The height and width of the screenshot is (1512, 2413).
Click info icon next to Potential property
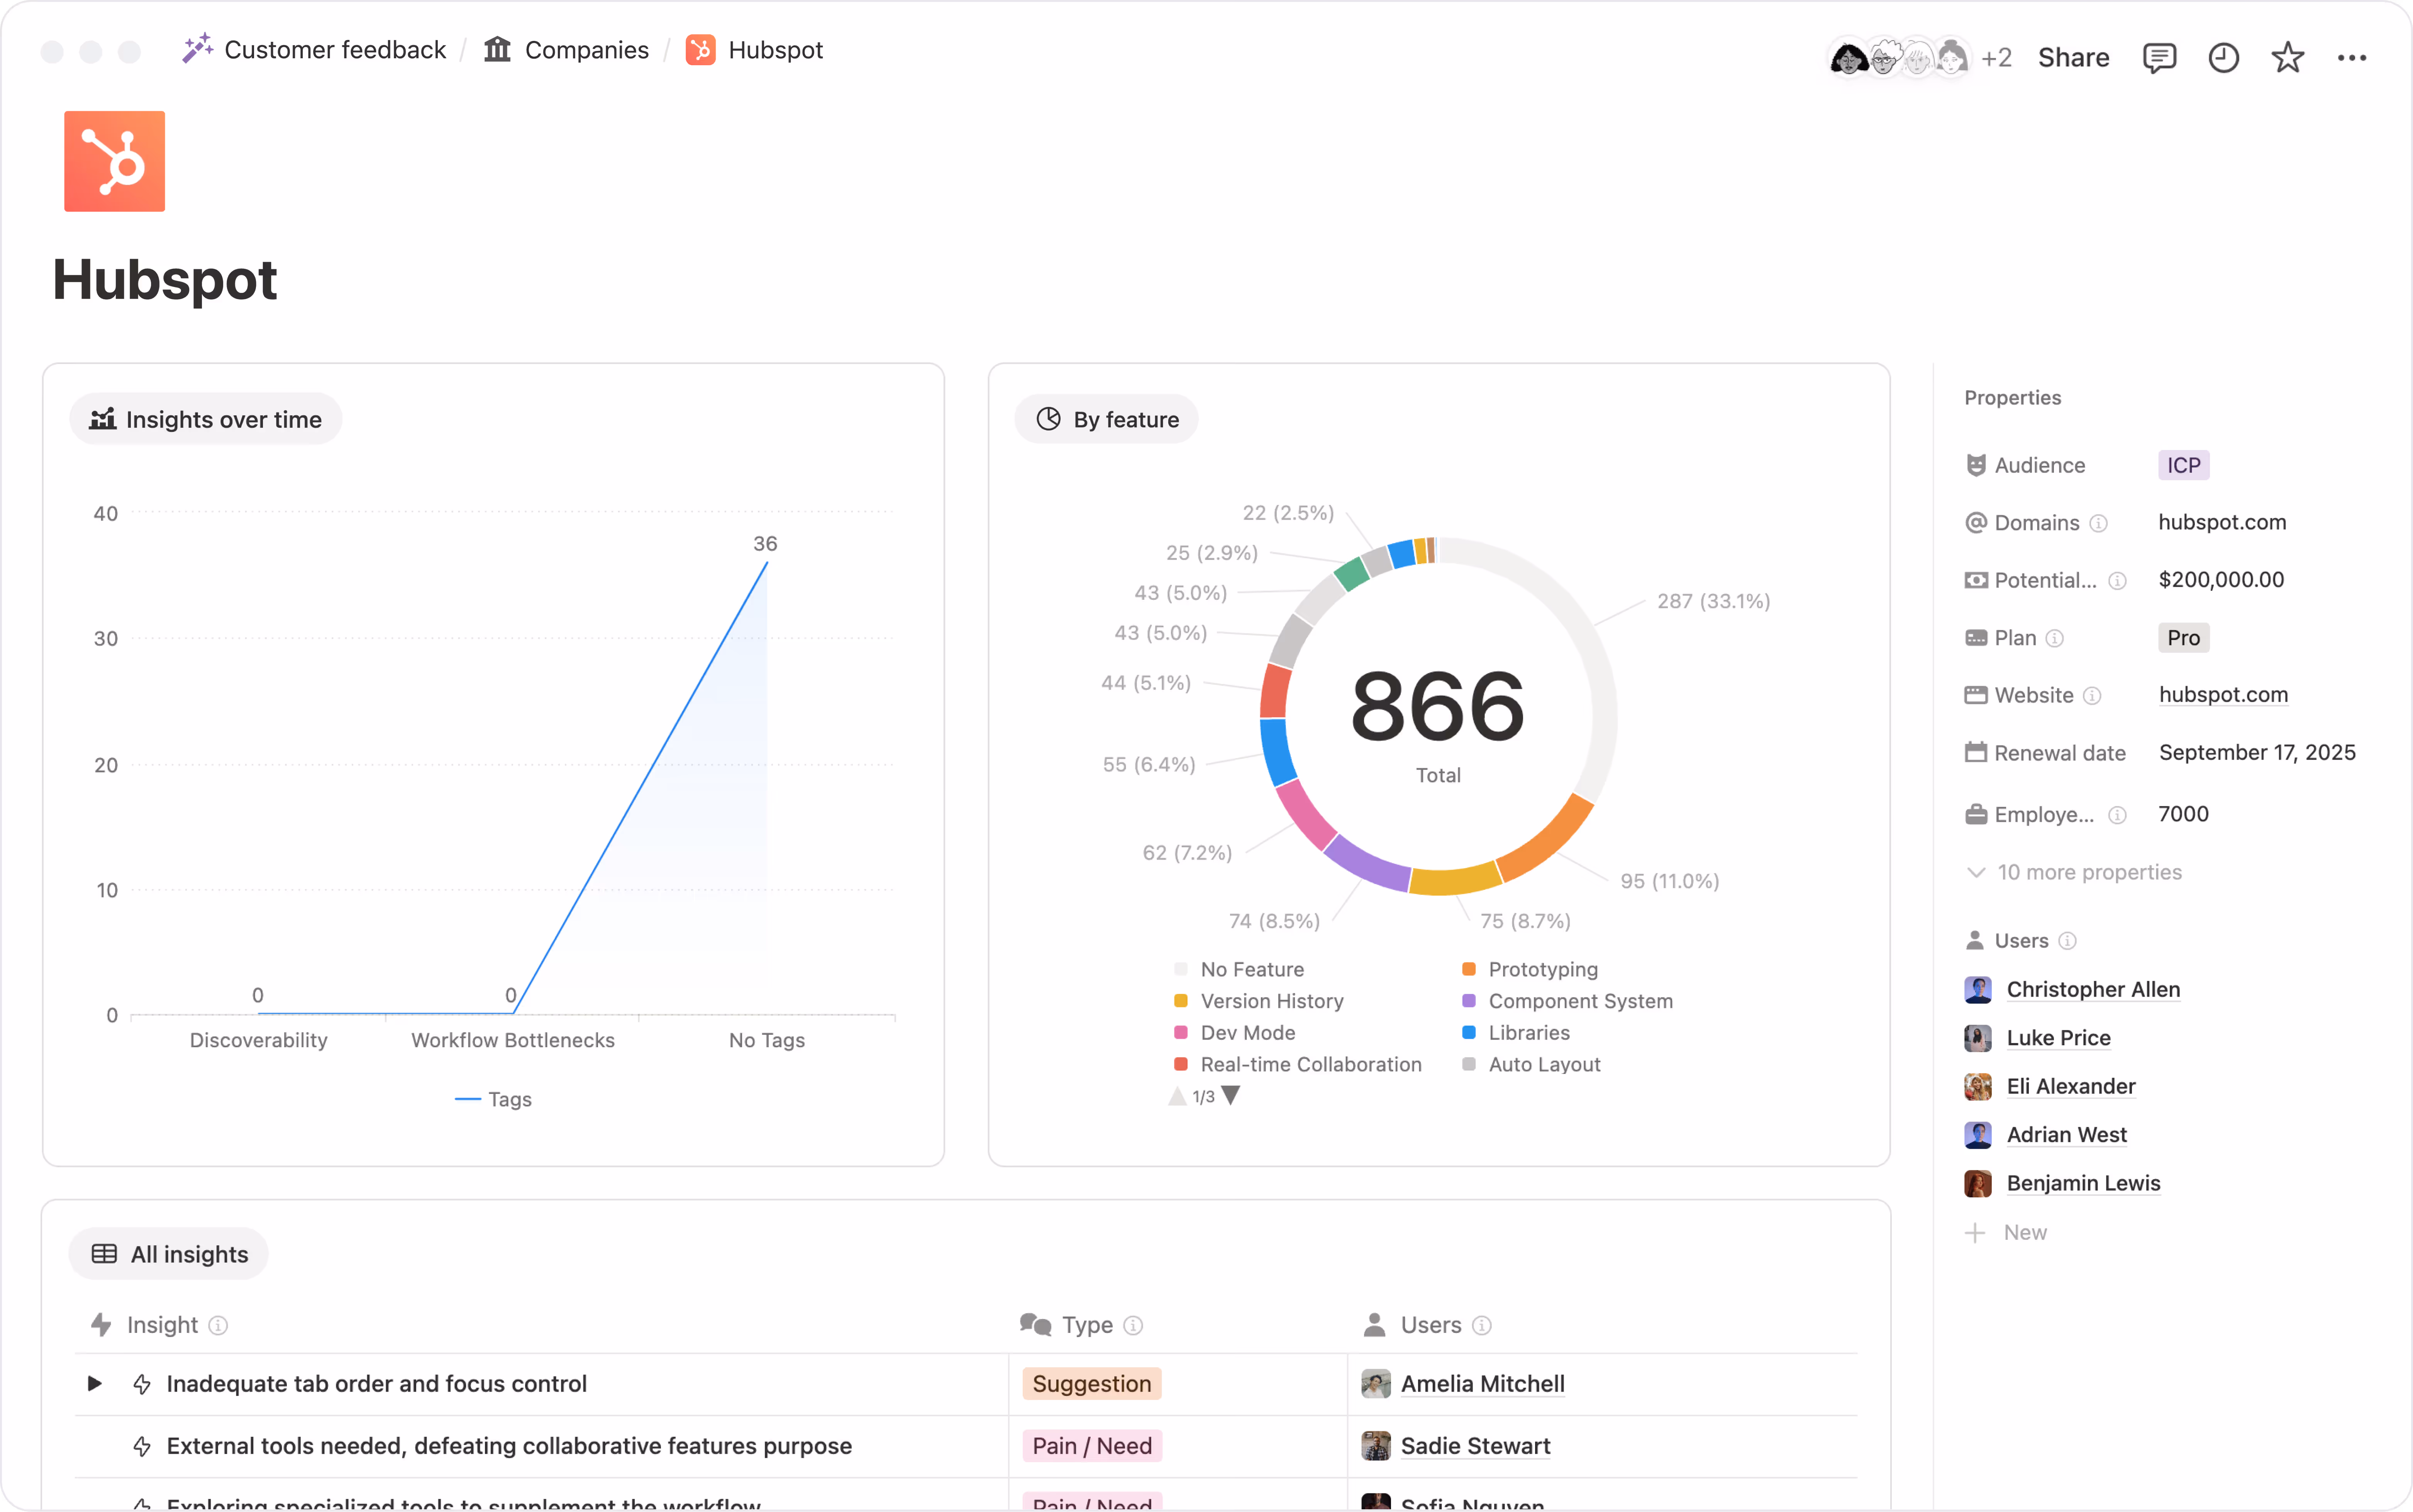2117,581
